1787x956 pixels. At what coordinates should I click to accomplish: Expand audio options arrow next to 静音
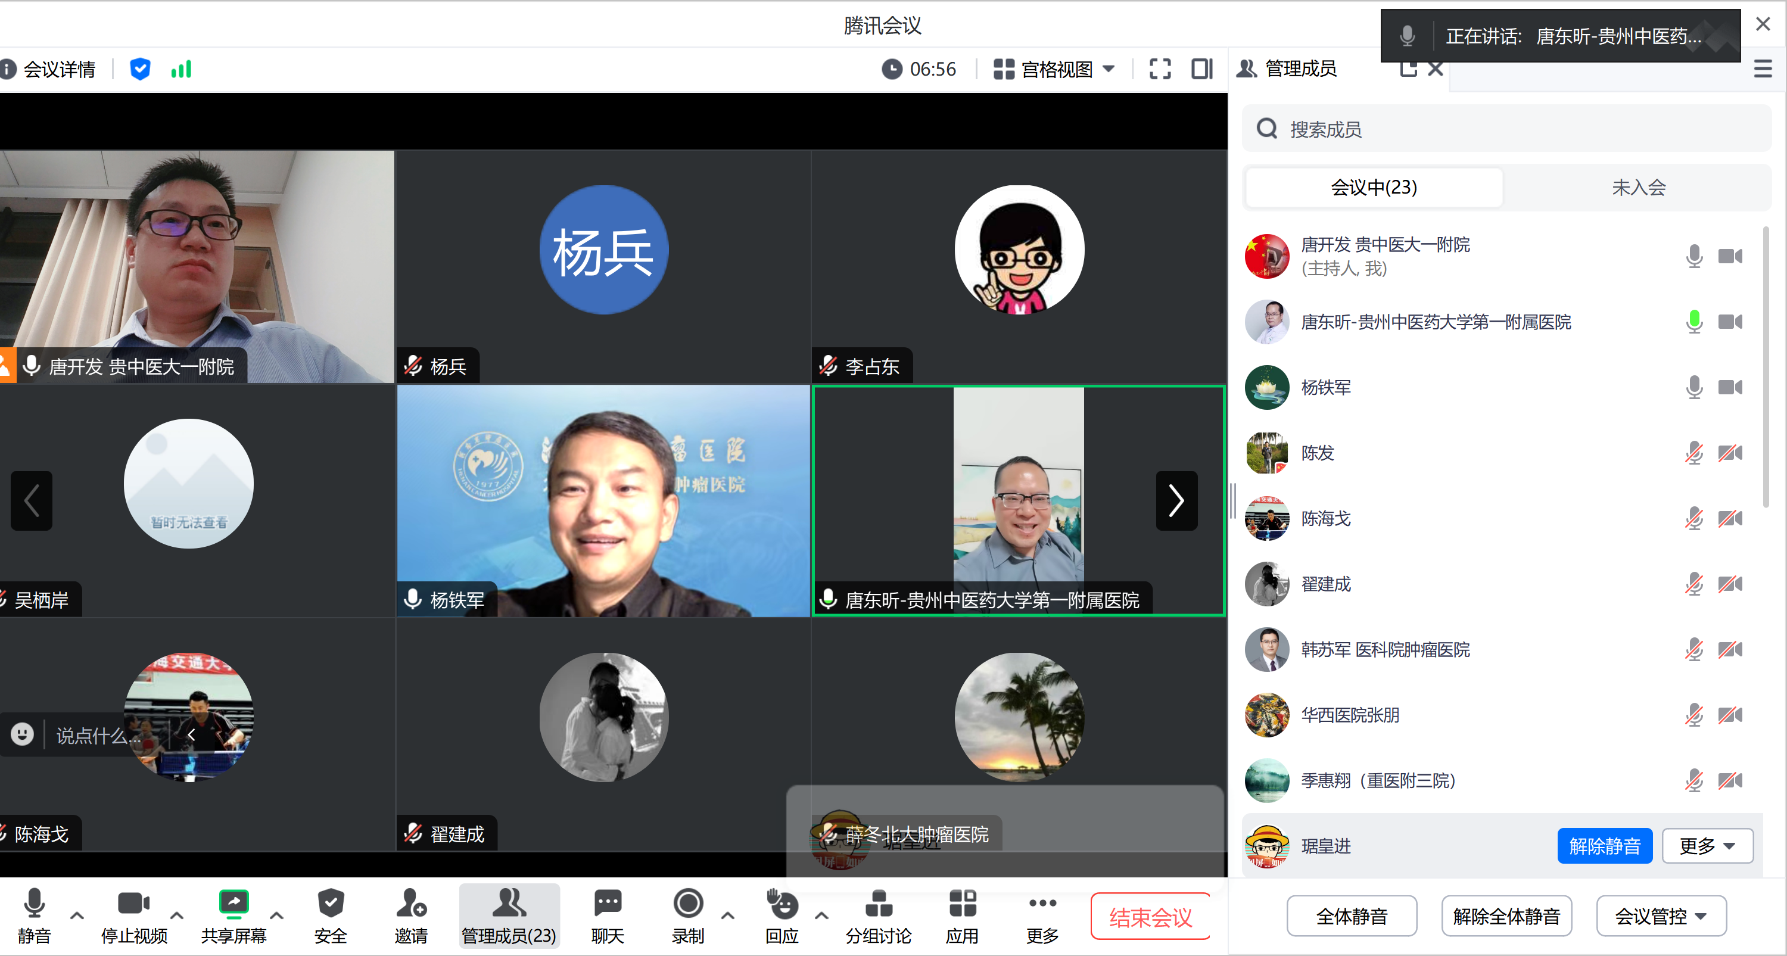point(77,915)
